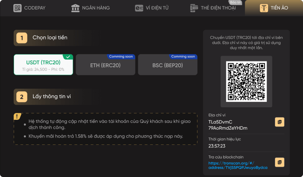Click the green checkmark on USDT card
This screenshot has height=177, width=303.
click(68, 57)
